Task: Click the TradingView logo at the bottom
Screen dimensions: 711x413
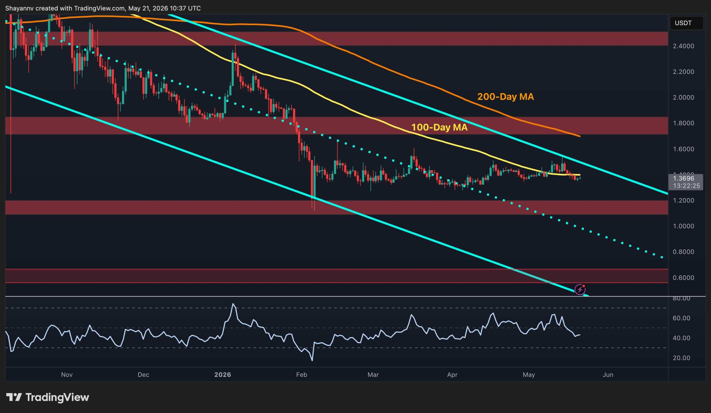Action: click(x=48, y=397)
